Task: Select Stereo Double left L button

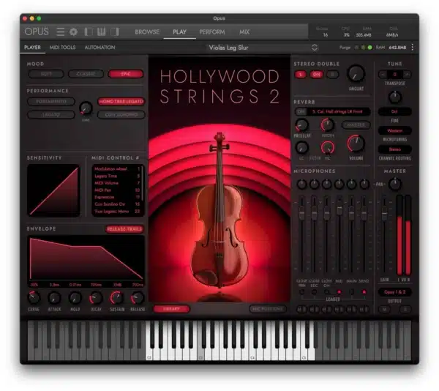Action: coord(301,75)
